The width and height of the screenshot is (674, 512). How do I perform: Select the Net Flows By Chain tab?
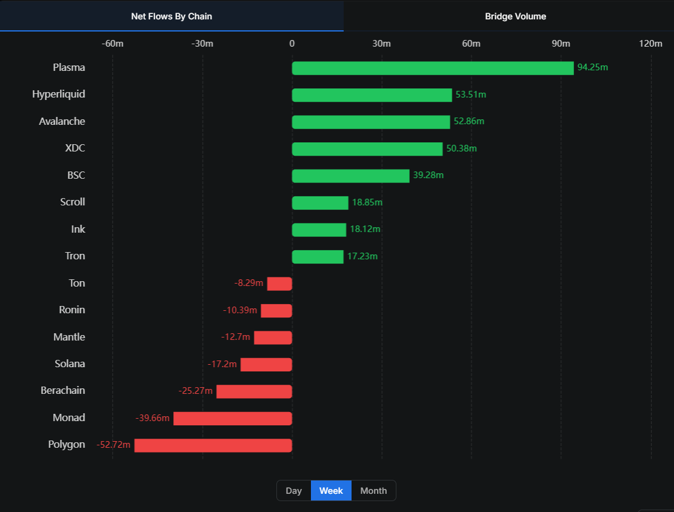click(172, 16)
